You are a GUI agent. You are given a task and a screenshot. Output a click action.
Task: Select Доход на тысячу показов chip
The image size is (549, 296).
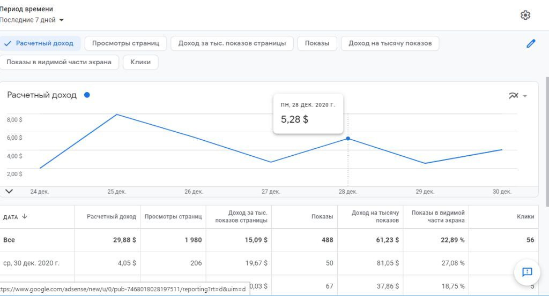pos(390,43)
